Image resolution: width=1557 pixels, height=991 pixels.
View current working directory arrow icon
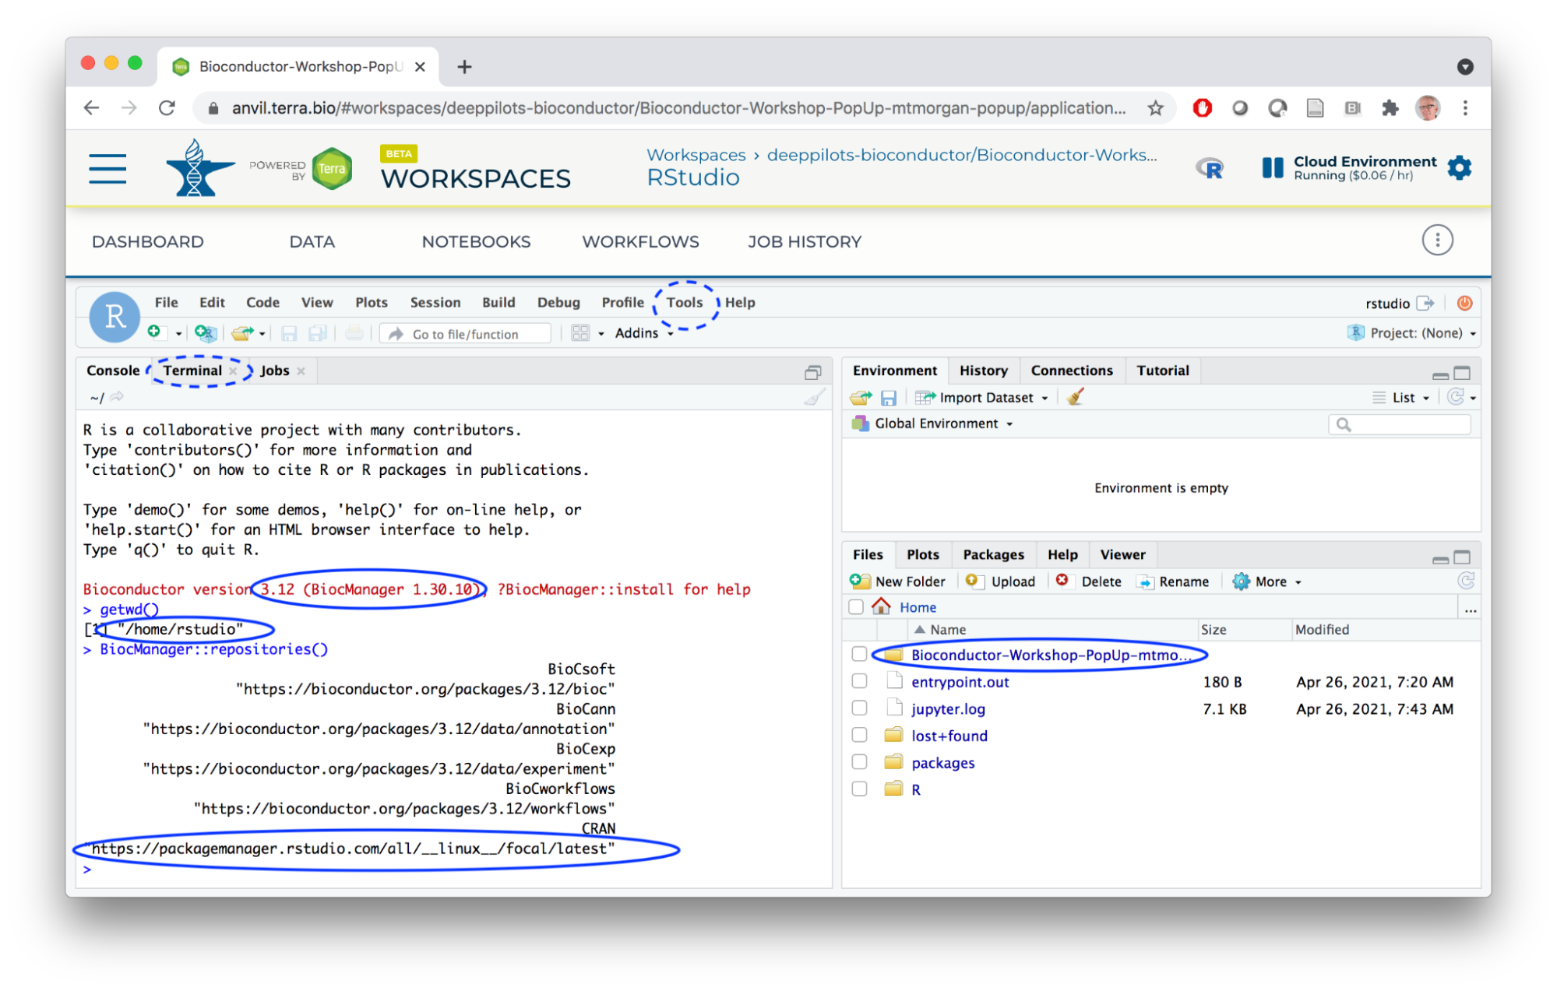point(117,397)
